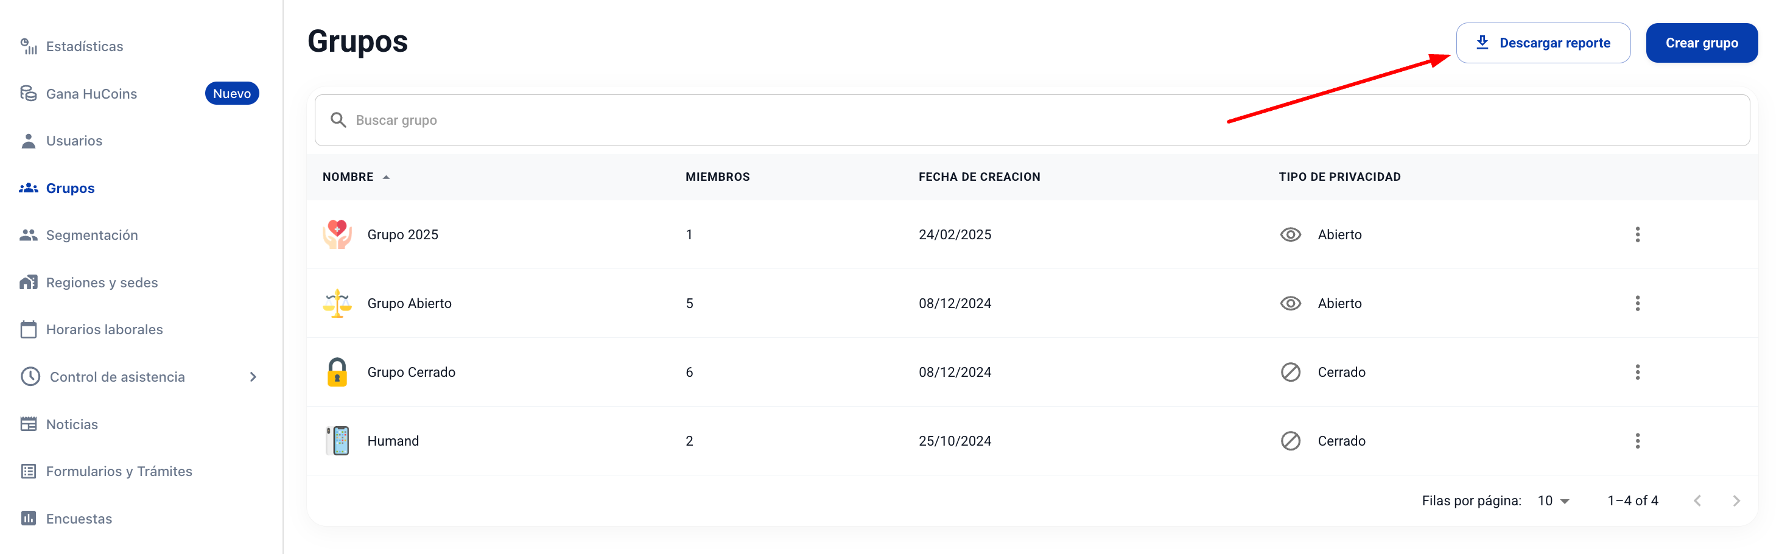Open Segmentación from the sidebar

[92, 236]
